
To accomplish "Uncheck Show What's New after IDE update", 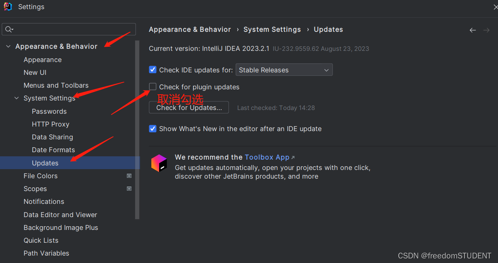I will 152,129.
